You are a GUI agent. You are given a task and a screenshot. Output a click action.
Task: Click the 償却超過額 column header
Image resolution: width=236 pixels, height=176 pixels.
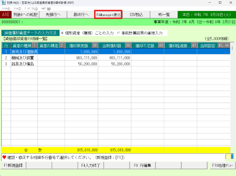pos(181,45)
